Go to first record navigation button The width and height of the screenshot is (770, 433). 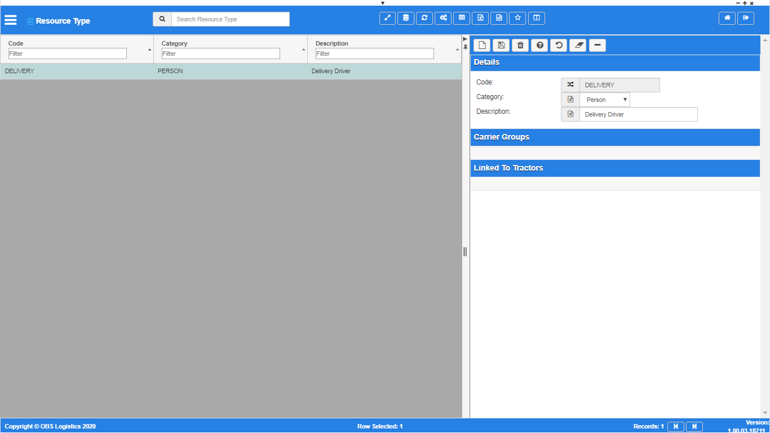[x=676, y=427]
